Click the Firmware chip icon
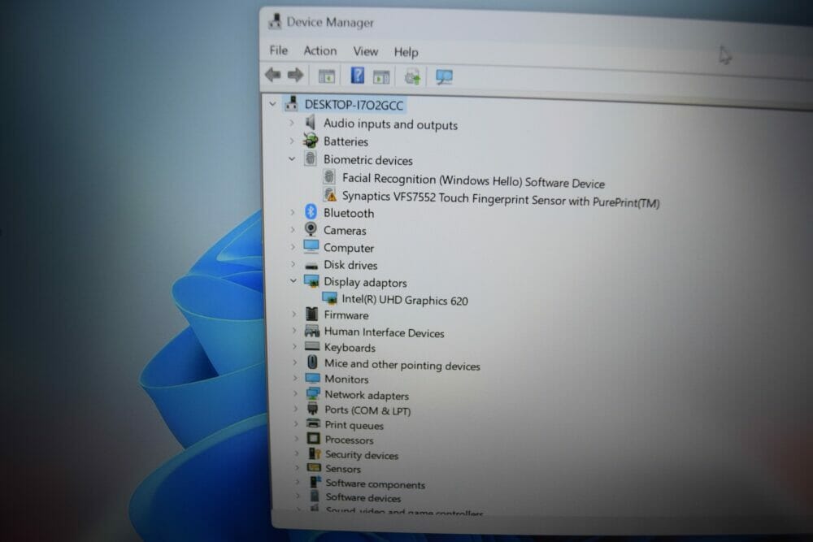813x542 pixels. point(311,314)
